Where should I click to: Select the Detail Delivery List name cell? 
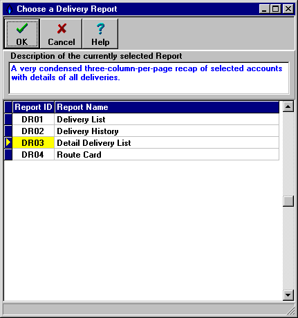click(x=167, y=142)
